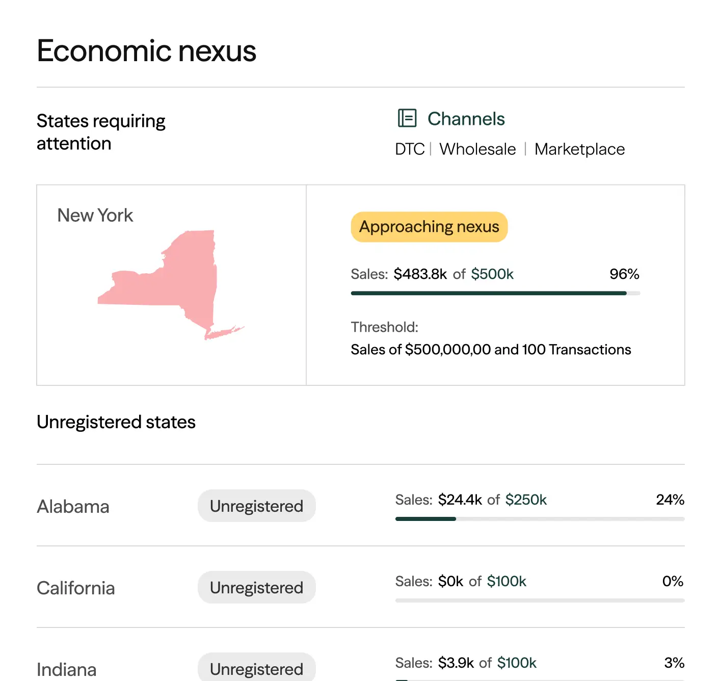
Task: Open the Indiana state row
Action: click(x=67, y=669)
